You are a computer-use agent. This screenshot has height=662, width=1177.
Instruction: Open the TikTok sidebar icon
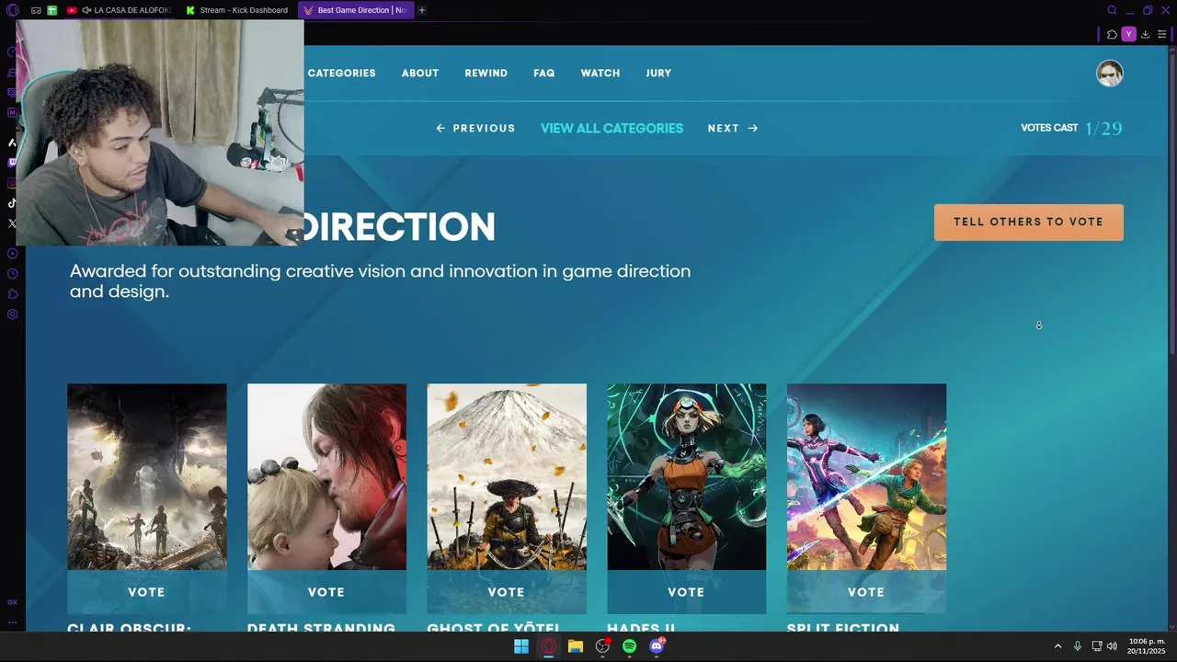[x=12, y=203]
